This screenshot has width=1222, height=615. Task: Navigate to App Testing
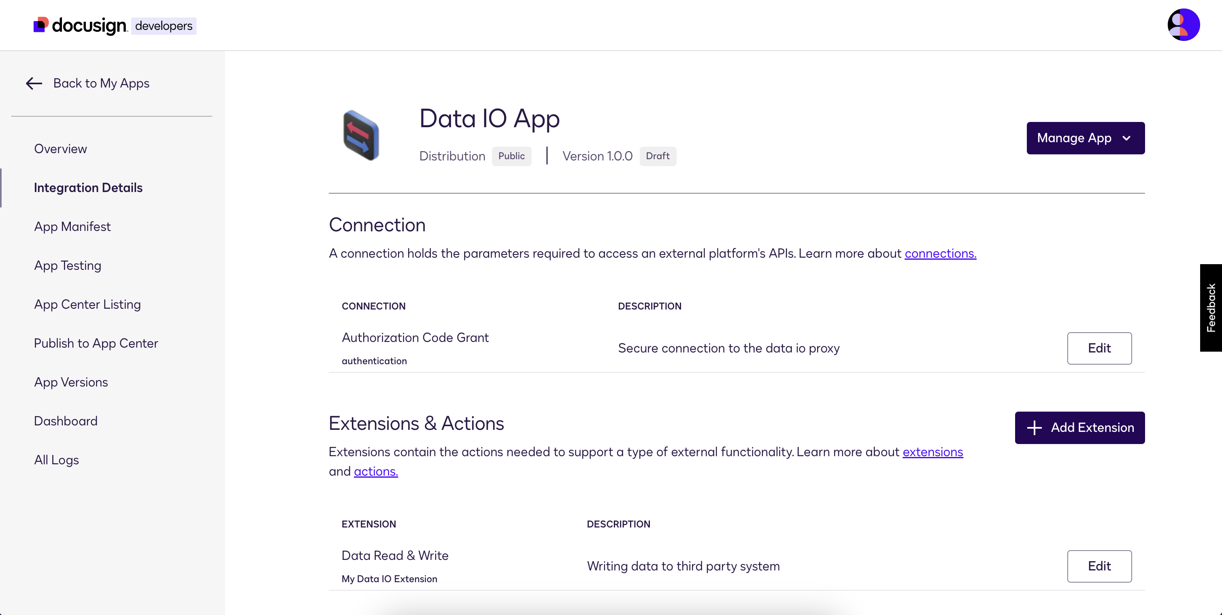(x=68, y=265)
